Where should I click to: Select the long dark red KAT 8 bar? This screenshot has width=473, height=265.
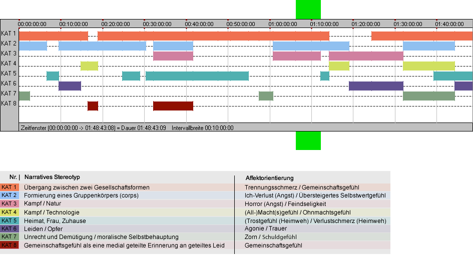pyautogui.click(x=173, y=106)
